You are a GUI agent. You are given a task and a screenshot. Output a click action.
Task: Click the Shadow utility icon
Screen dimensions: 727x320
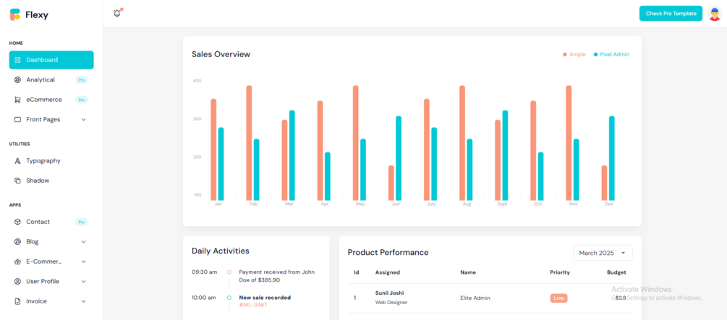(x=17, y=181)
